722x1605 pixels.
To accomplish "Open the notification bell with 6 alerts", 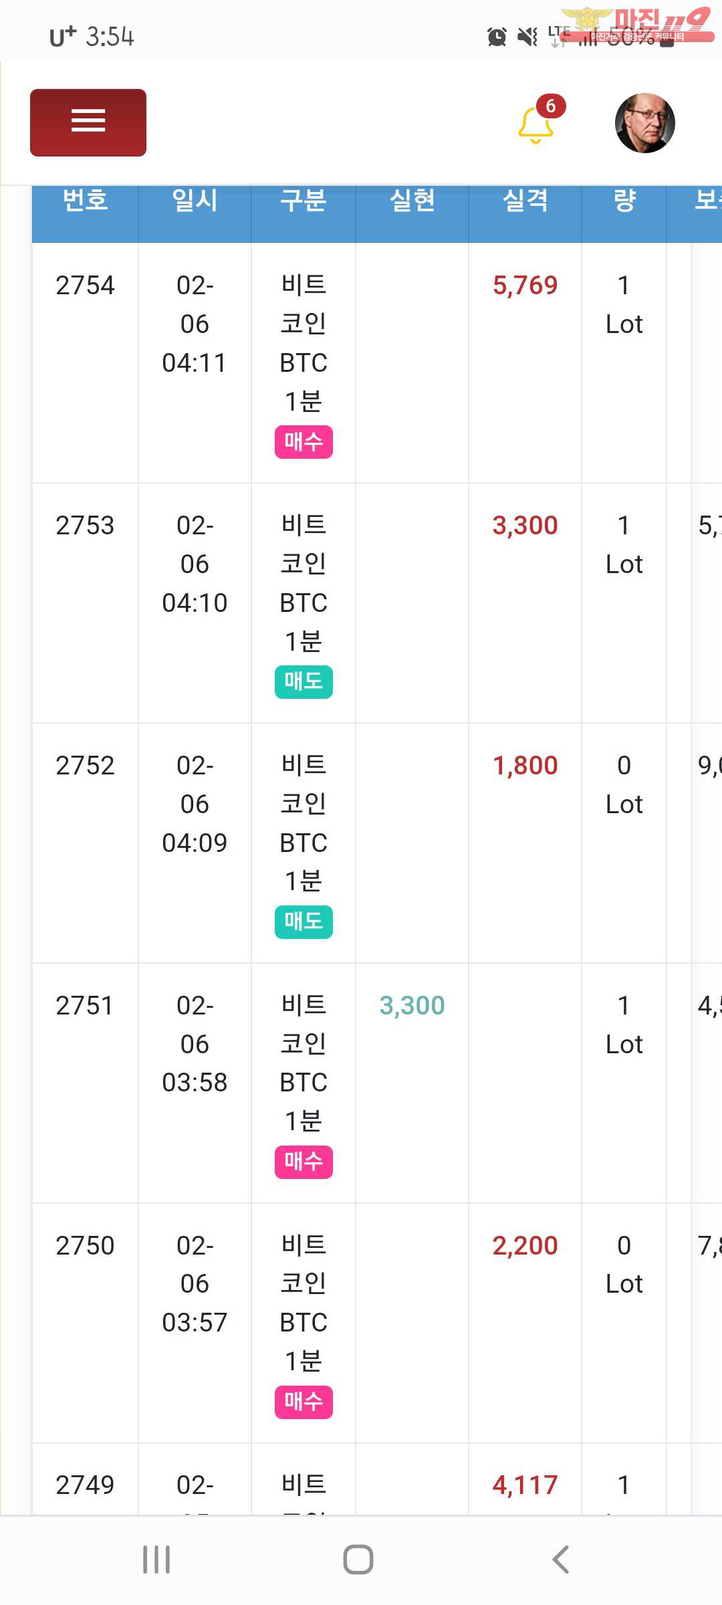I will click(536, 124).
